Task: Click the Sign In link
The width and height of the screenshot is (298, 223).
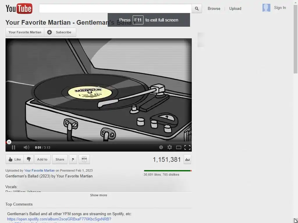Action: (280, 8)
